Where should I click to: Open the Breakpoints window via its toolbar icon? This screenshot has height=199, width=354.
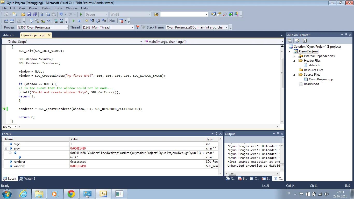pos(121,21)
